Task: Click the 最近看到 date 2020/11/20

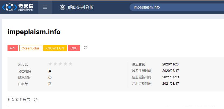Action: click(170, 64)
